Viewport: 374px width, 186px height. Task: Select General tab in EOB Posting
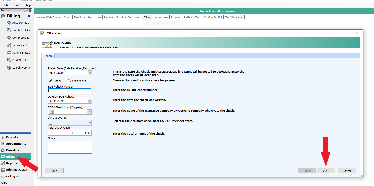48,56
